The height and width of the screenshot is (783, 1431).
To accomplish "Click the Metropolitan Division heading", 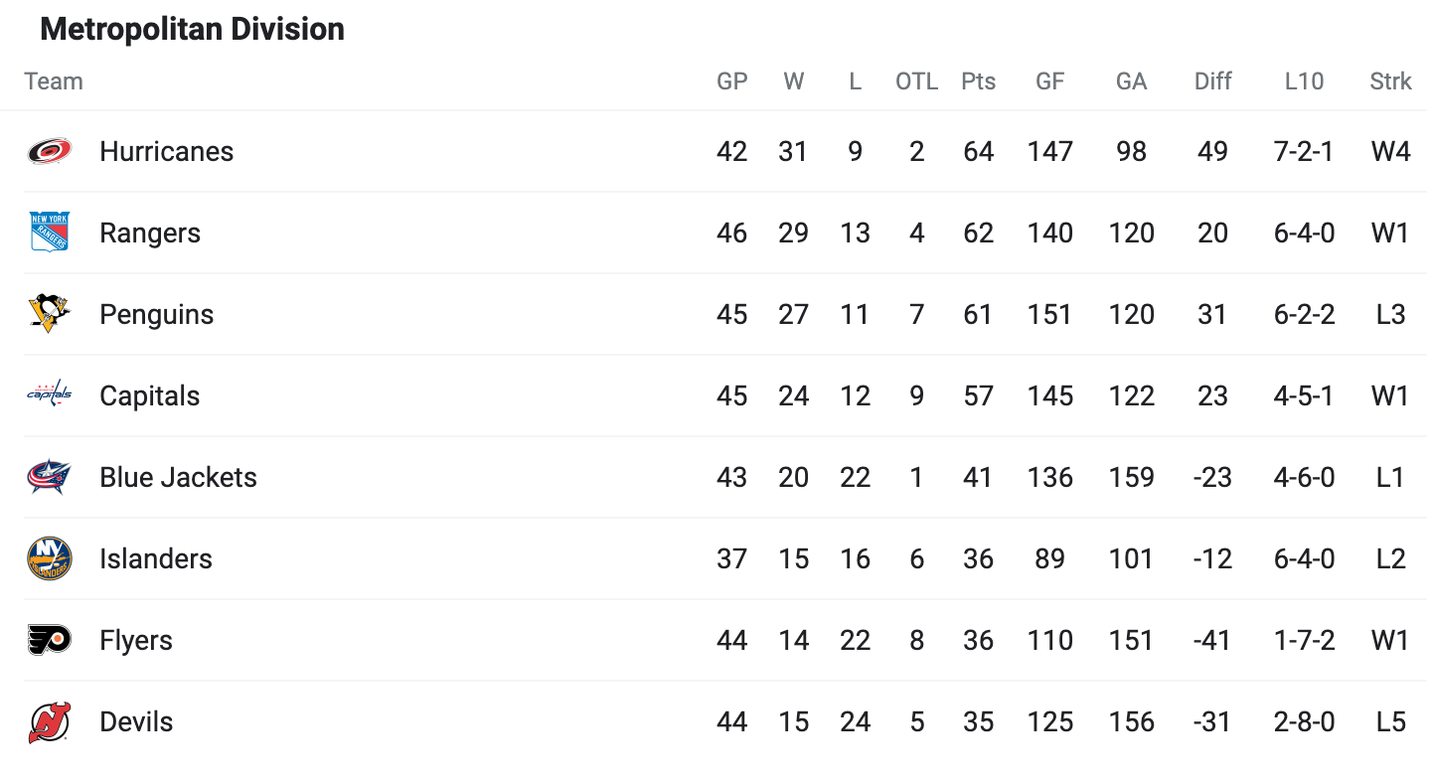I will (x=193, y=29).
